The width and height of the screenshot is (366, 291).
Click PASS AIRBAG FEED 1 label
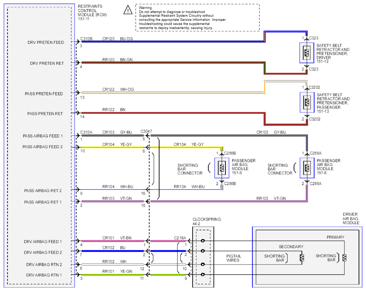(x=43, y=136)
